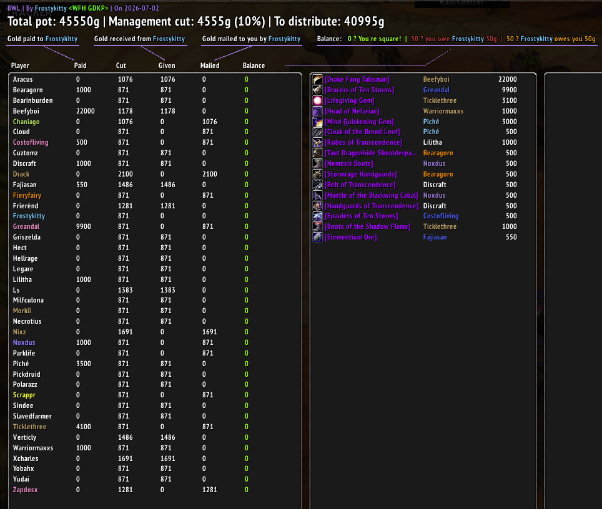The height and width of the screenshot is (509, 602).
Task: Click the 9900 price in loot list
Action: tap(510, 90)
